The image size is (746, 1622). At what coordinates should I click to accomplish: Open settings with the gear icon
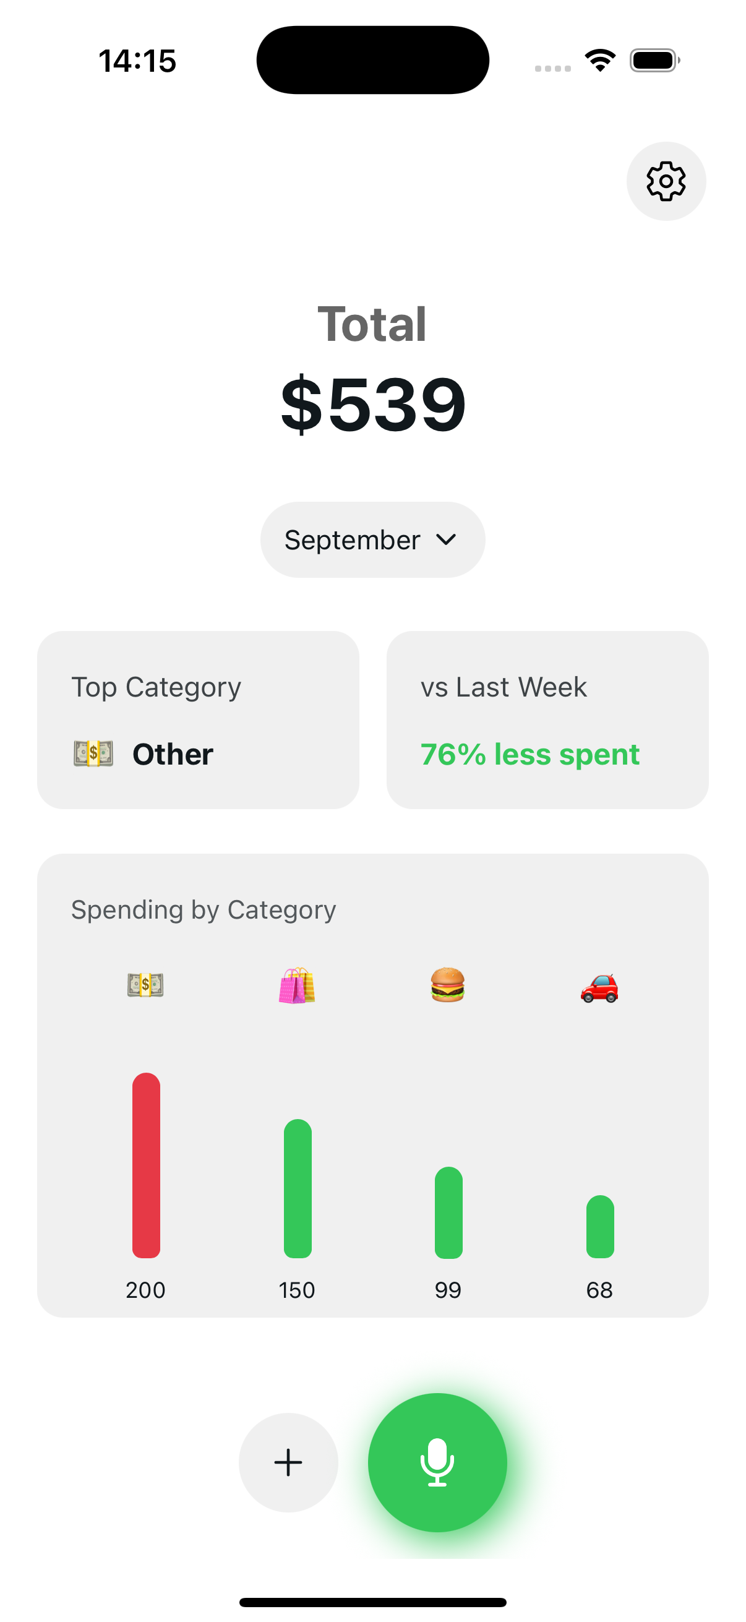pos(666,181)
